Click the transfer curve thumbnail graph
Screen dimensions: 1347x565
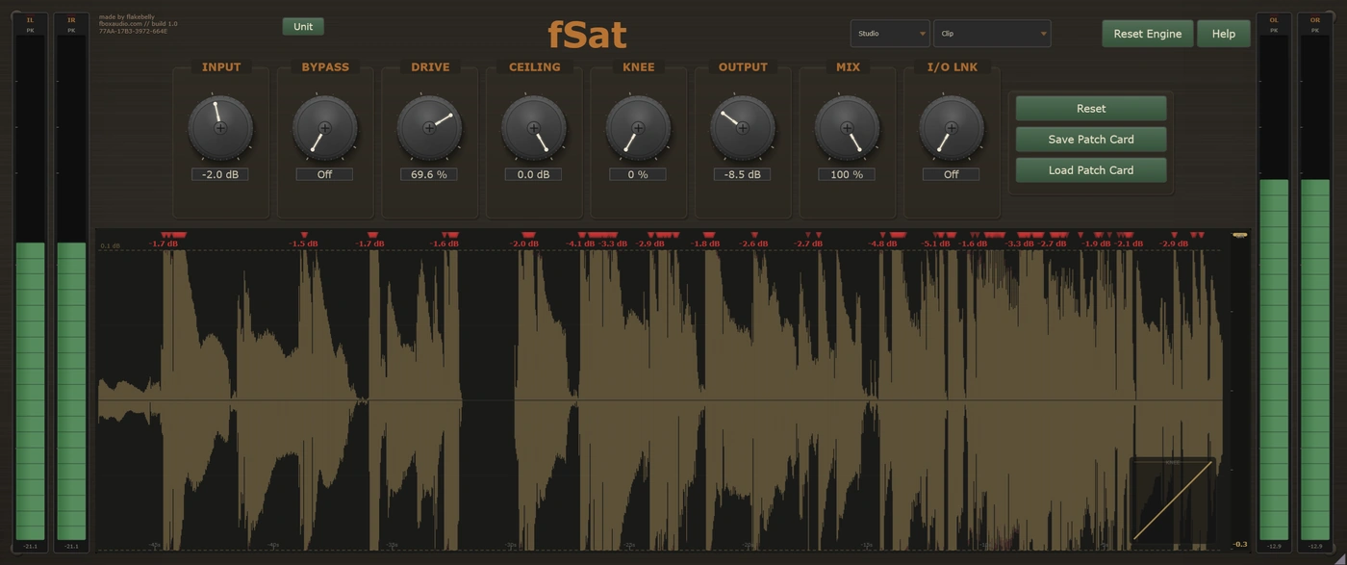(x=1172, y=501)
